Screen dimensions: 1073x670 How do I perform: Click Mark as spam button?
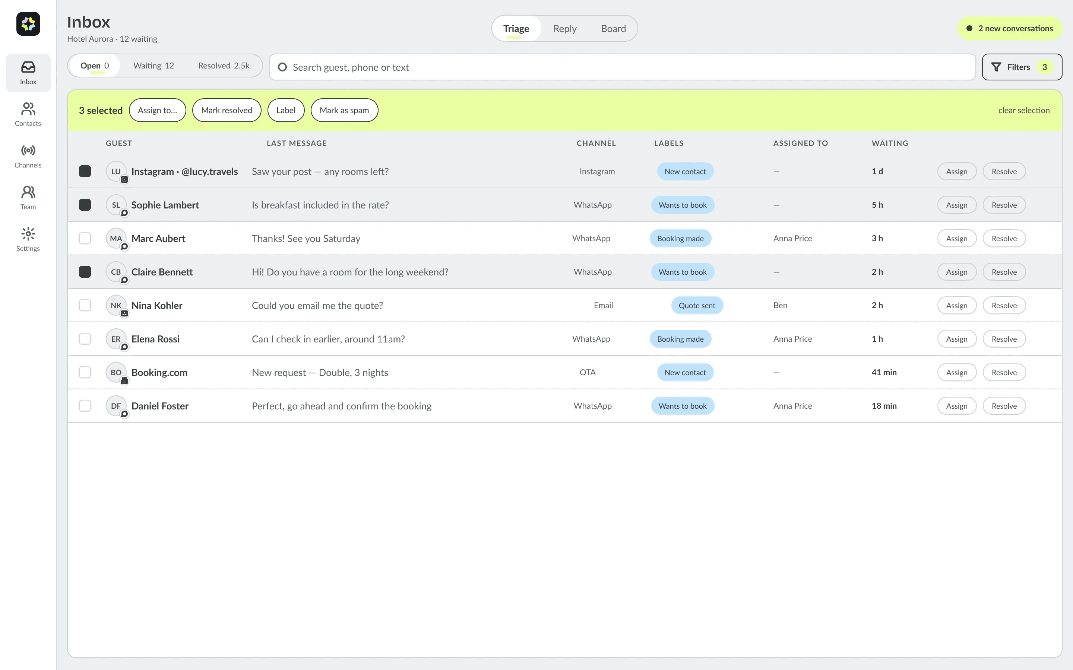click(x=345, y=110)
